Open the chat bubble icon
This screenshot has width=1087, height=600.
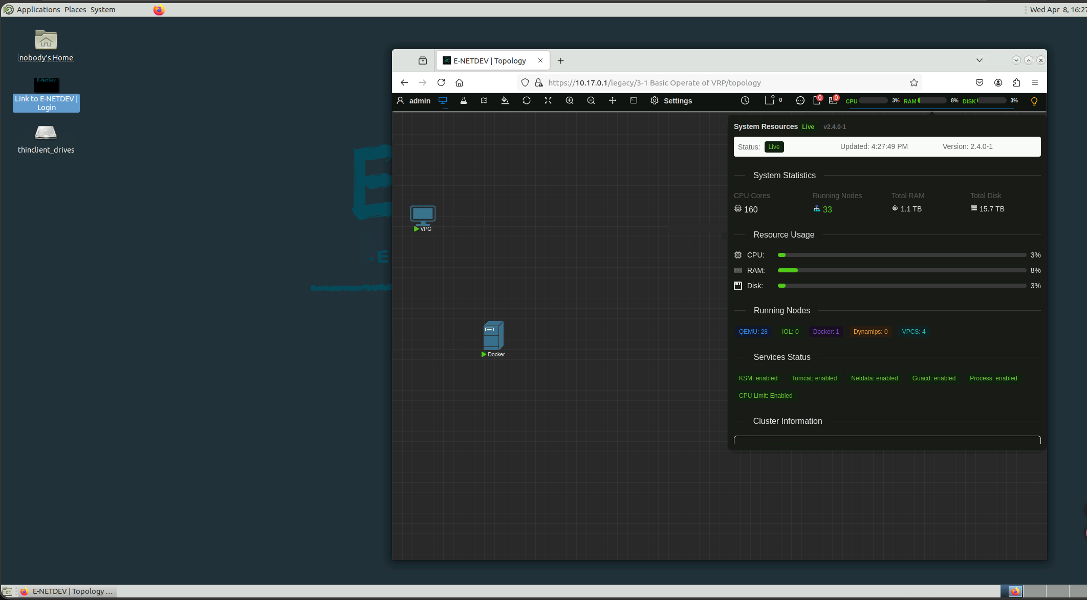click(800, 101)
